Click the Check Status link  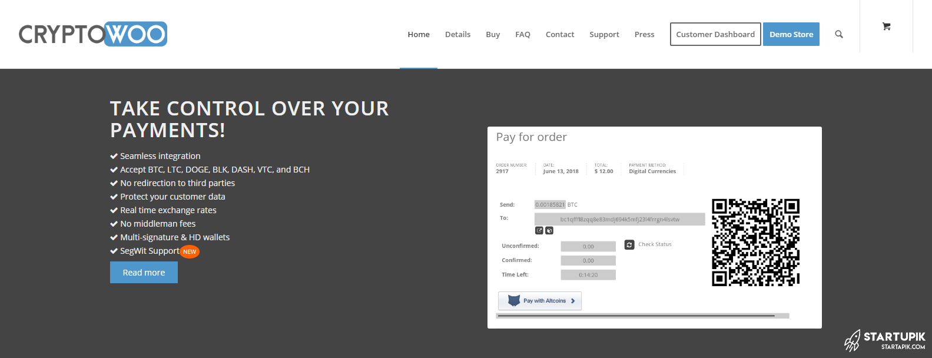(655, 244)
